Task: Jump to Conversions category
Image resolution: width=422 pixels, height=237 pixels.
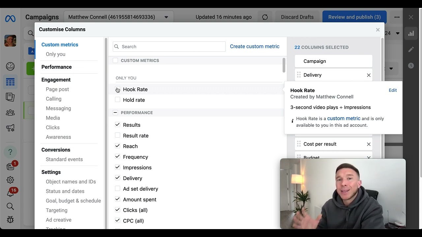Action: [56, 150]
